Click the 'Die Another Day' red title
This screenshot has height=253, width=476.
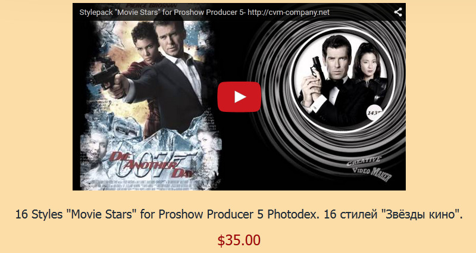(152, 165)
